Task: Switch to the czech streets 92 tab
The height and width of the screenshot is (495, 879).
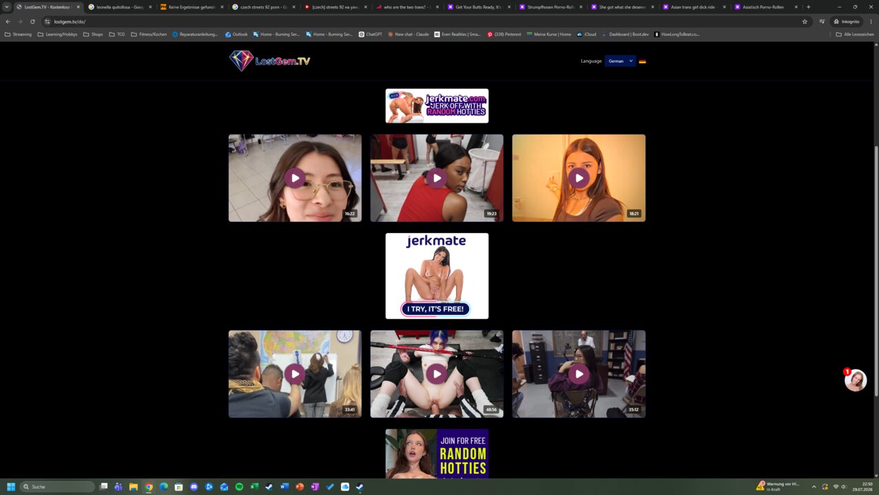Action: click(x=262, y=7)
